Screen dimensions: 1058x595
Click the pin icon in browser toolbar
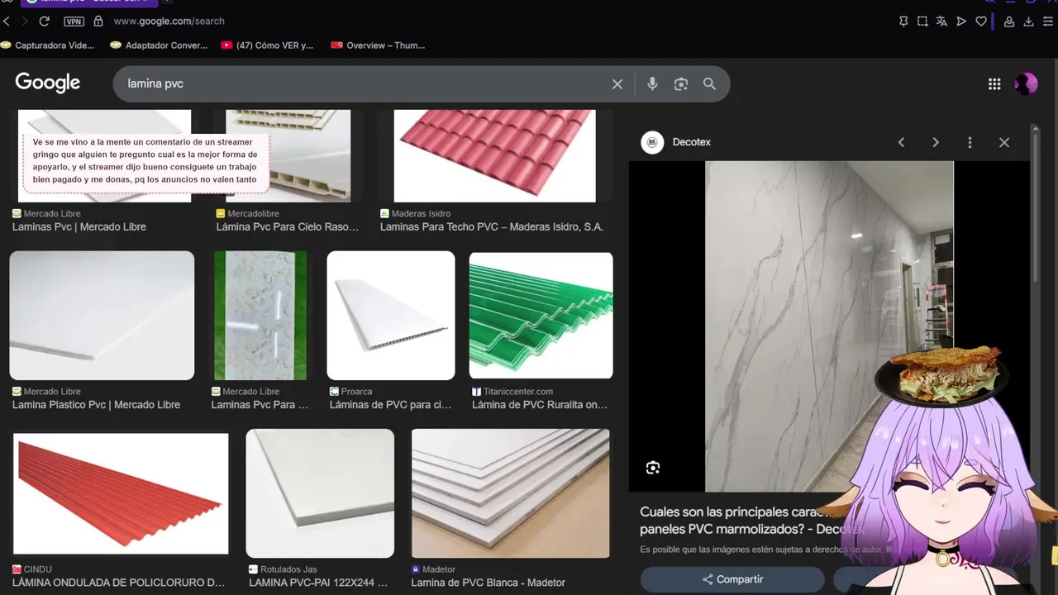click(903, 21)
